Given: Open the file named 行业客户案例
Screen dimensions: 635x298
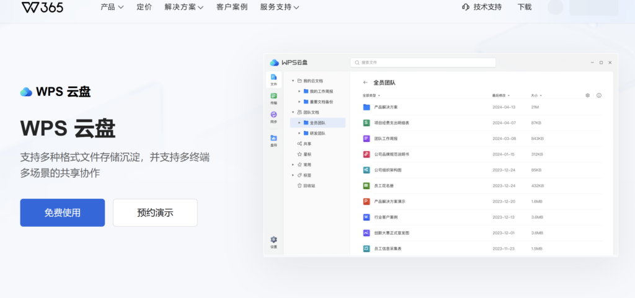Looking at the screenshot, I should tap(386, 217).
